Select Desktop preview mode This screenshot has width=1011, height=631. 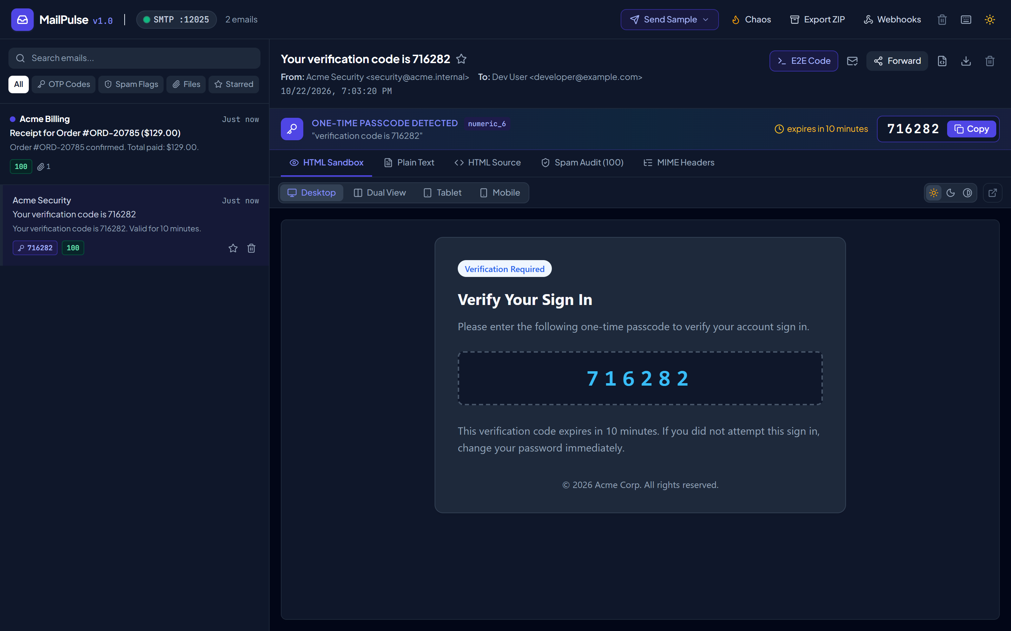point(312,193)
